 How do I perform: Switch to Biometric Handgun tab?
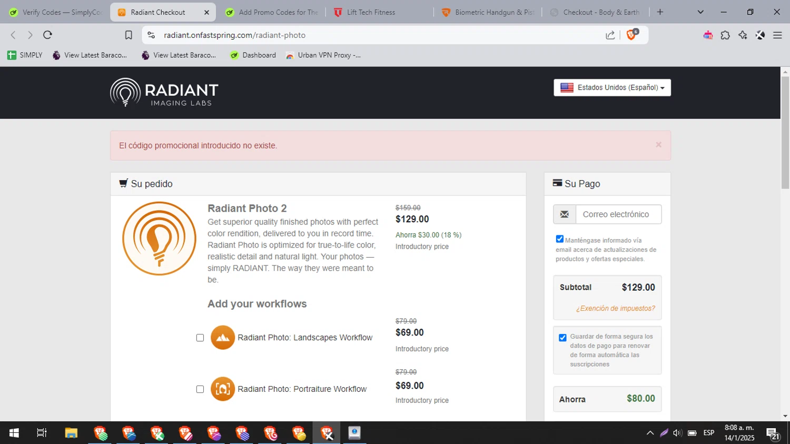(488, 12)
